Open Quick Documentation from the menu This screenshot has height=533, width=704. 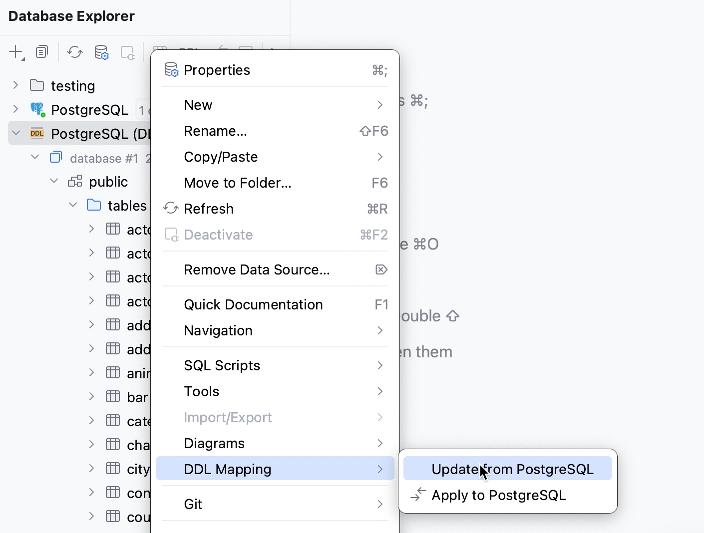pos(253,304)
